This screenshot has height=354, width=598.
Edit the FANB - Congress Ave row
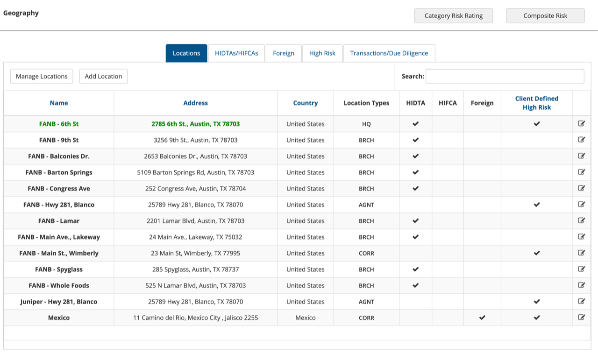(x=582, y=188)
